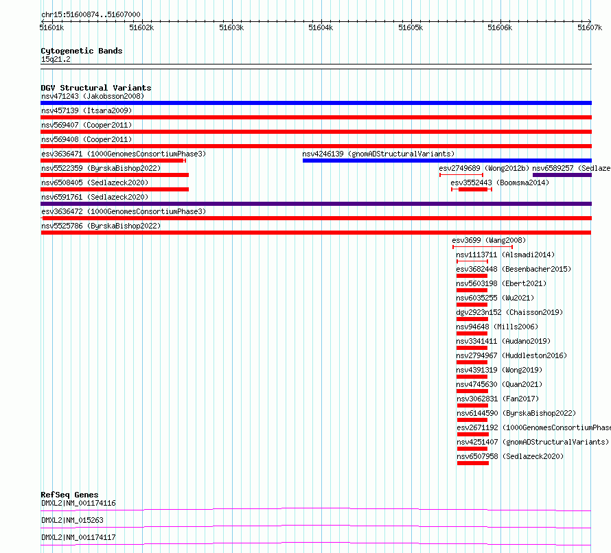Click the nsv6144590 (ByrskaBishop2022) label

pyautogui.click(x=516, y=413)
